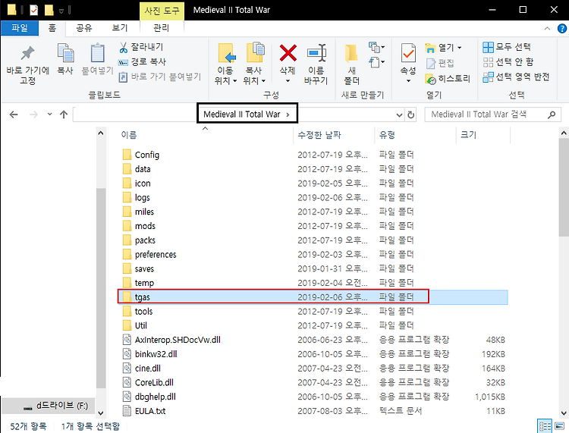Screen dimensions: 569x433
Task: Select the mods folder icon
Action: coord(127,226)
